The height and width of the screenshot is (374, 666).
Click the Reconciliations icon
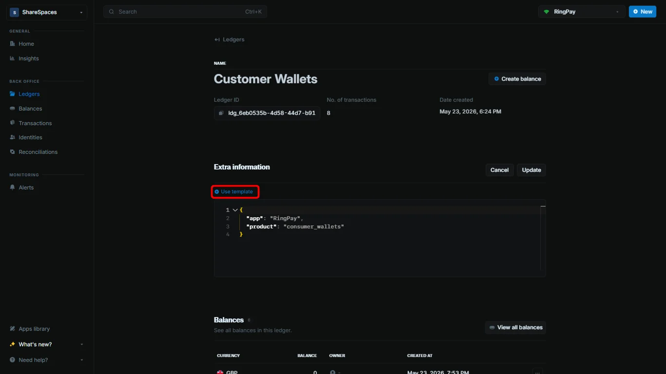13,152
